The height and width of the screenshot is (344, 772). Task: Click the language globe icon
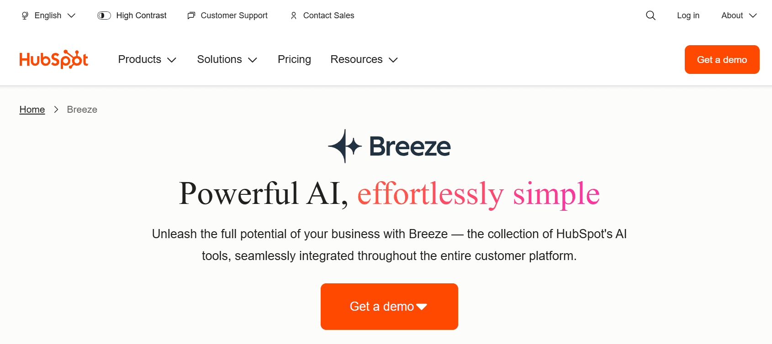(25, 15)
